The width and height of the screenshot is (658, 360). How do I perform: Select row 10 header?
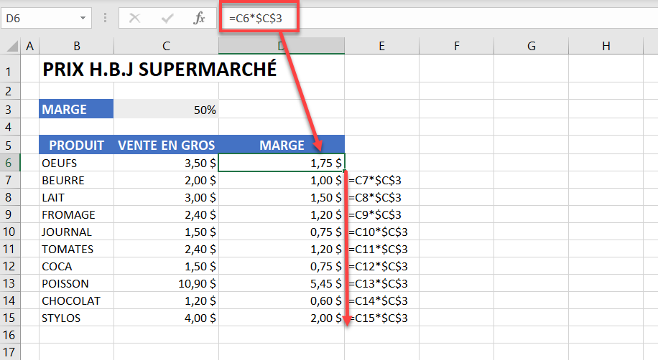point(9,232)
